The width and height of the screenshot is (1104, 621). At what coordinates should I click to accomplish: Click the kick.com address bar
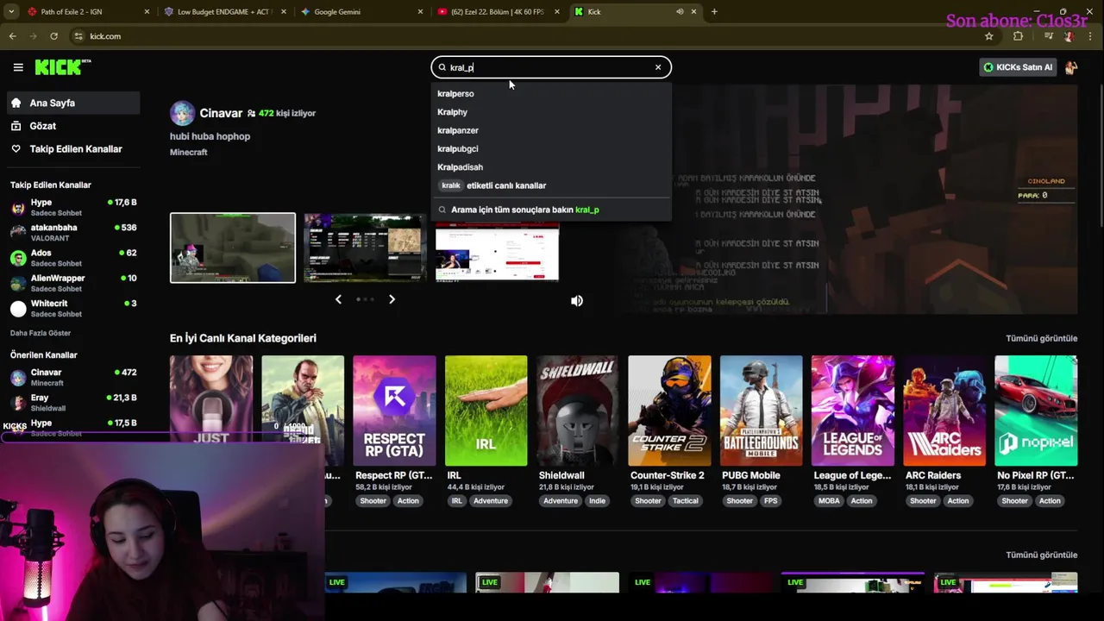535,36
